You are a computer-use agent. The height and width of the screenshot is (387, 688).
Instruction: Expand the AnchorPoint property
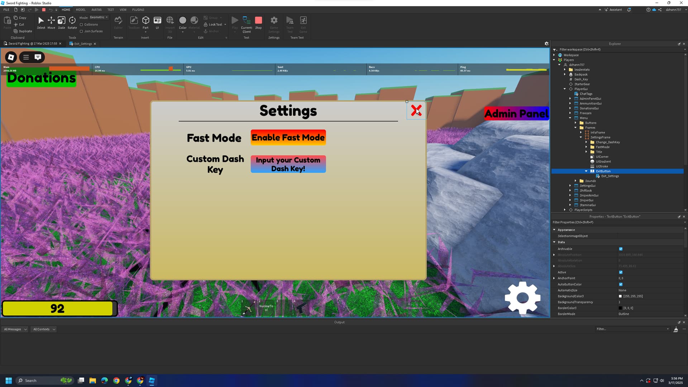(x=554, y=278)
